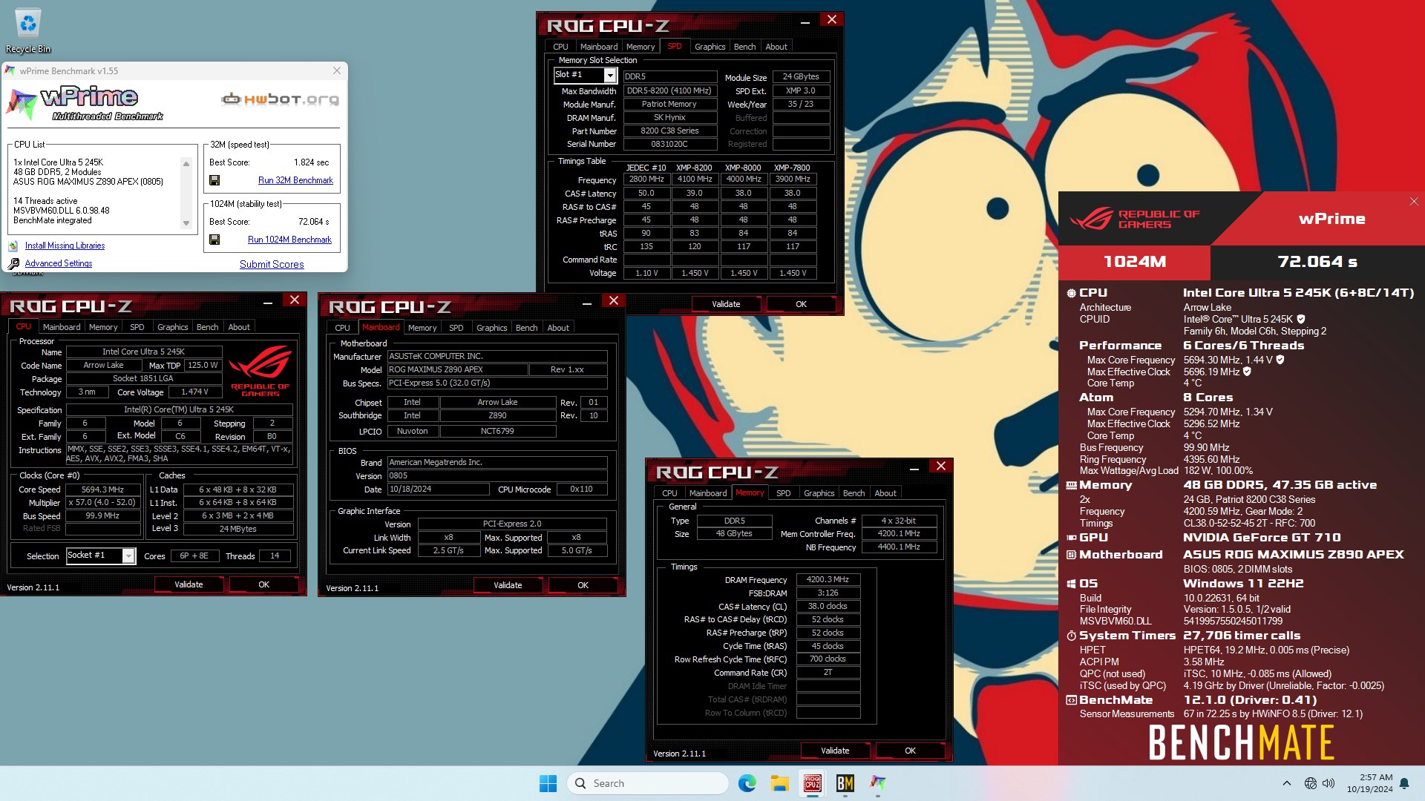Screen dimensions: 1425x801
Task: Click the ROG CPU-Z taskbar icon
Action: pos(812,783)
